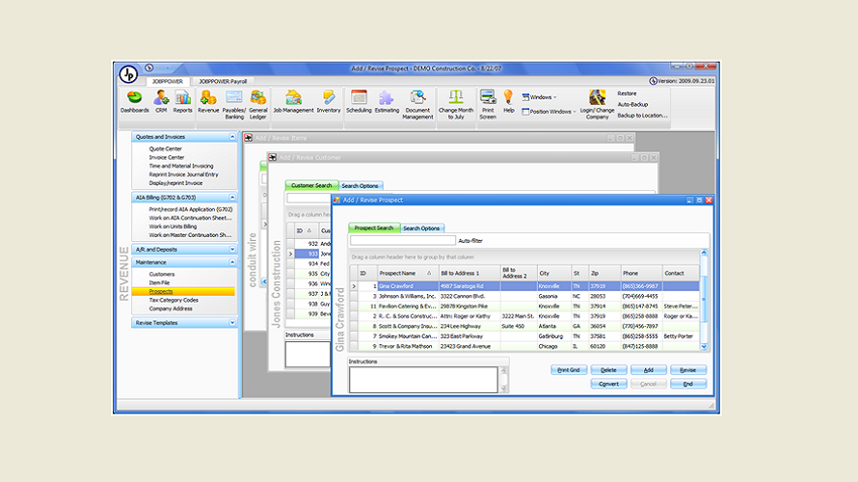Collapse the Maintenance section
858x482 pixels.
pos(232,262)
